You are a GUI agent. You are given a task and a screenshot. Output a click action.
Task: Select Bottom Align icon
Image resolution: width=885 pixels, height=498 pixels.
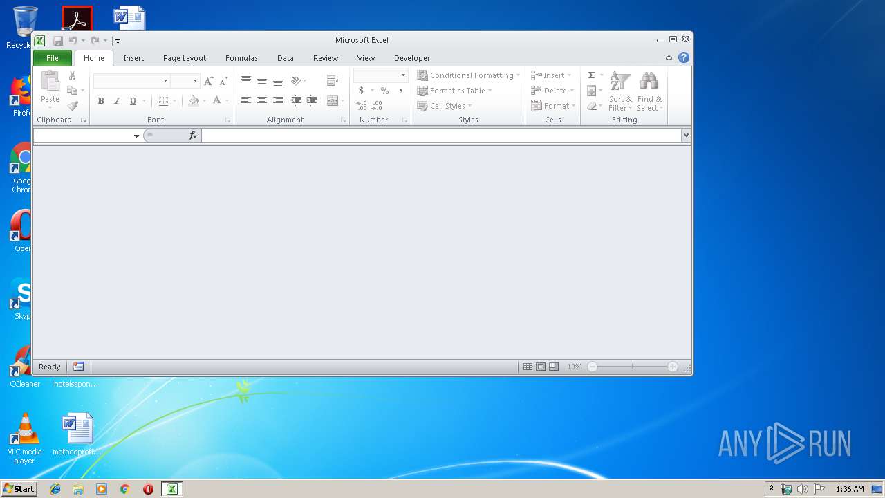pos(277,81)
